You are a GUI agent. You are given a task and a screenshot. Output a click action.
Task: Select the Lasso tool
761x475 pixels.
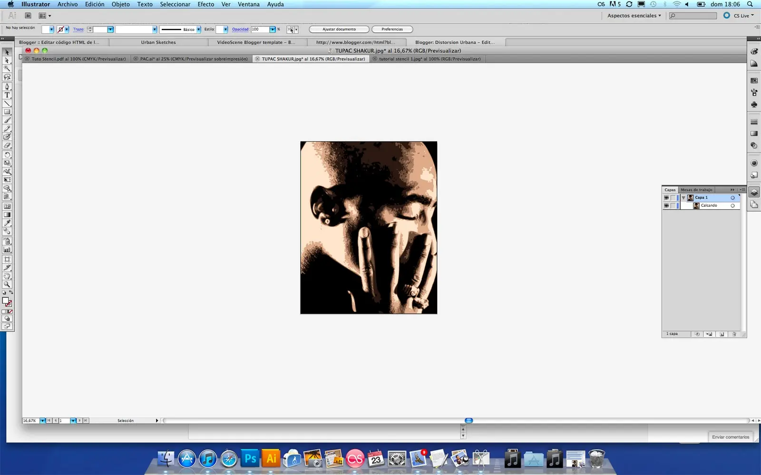click(x=7, y=77)
